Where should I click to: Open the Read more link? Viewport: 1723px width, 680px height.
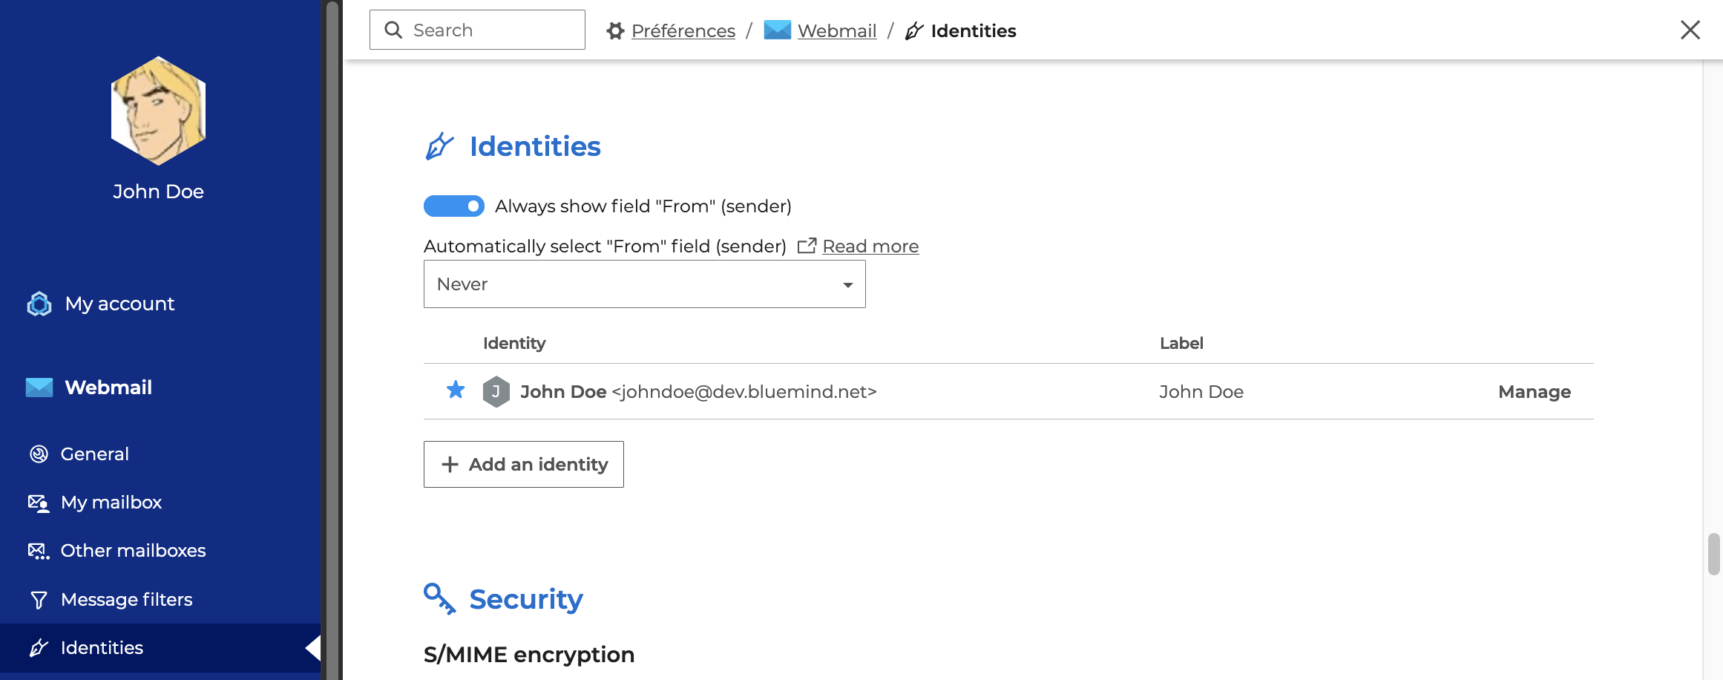[x=870, y=246]
